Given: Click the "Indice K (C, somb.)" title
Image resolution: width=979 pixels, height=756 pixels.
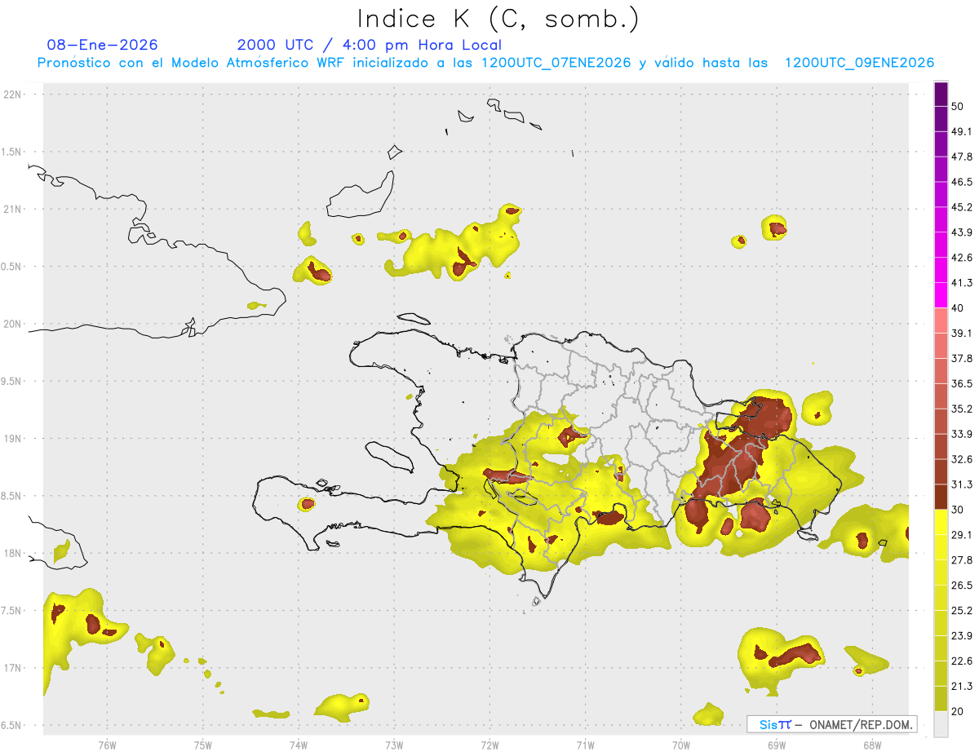Looking at the screenshot, I should (x=498, y=18).
